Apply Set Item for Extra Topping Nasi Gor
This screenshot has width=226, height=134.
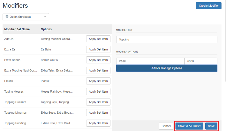(98, 71)
